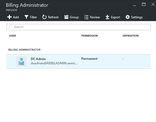Click the Refresh circular arrow icon
Image resolution: width=156 pixels, height=122 pixels.
click(44, 17)
